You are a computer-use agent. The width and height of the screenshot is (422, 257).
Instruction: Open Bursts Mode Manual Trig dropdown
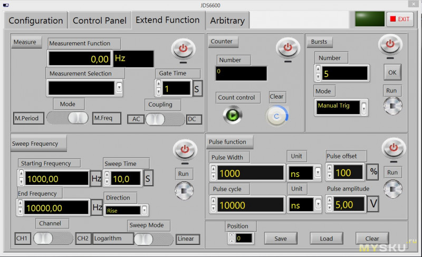[x=364, y=108]
